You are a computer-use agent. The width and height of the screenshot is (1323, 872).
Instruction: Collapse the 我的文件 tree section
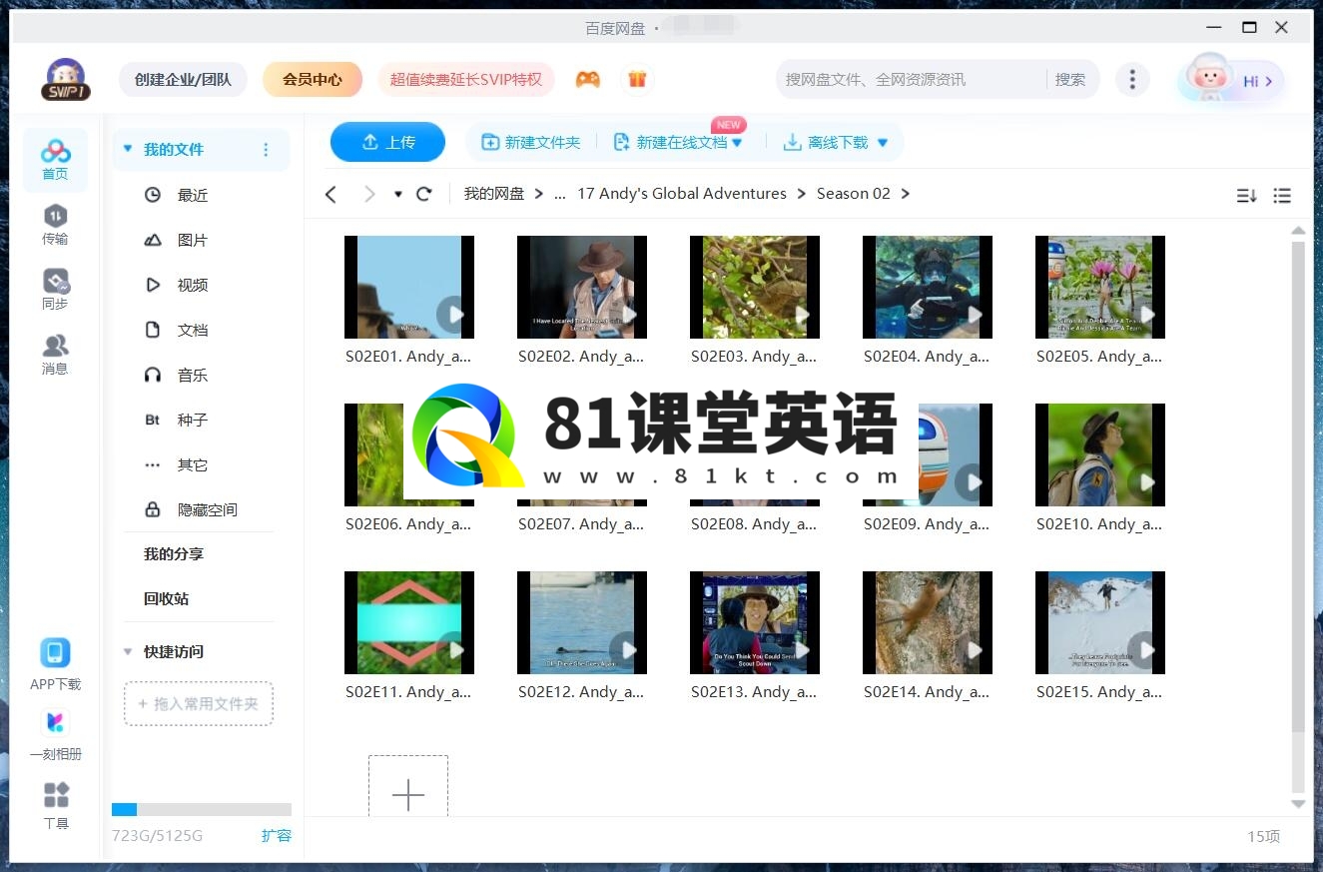pos(128,149)
